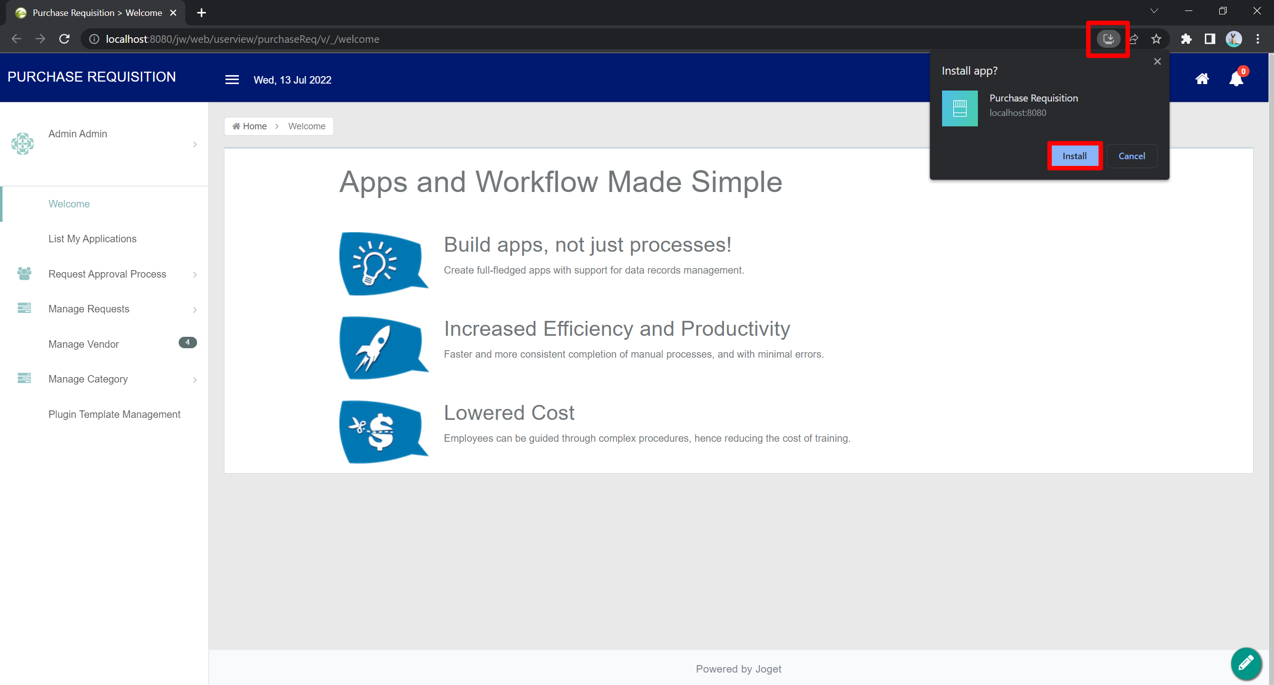The width and height of the screenshot is (1274, 685).
Task: Expand Request Approval Process menu
Action: pos(107,274)
